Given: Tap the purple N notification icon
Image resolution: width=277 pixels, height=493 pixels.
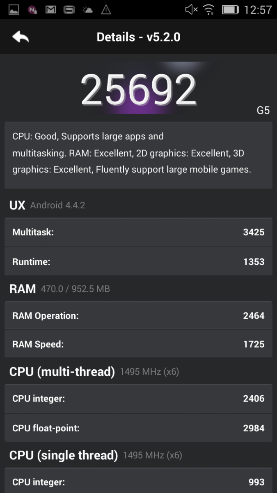Looking at the screenshot, I should 32,9.
